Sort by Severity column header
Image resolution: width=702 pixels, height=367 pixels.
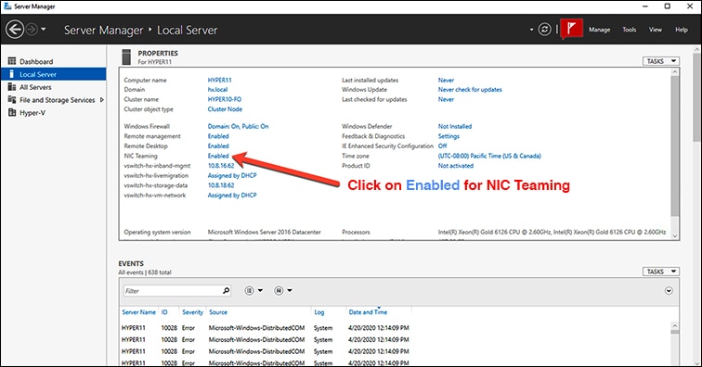192,312
